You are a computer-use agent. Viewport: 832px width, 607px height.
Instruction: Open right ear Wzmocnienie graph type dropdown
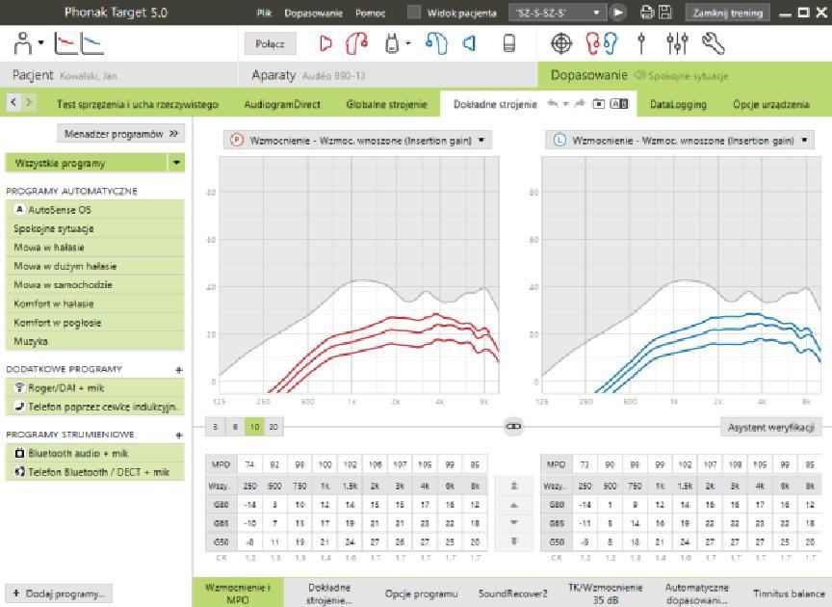(x=357, y=141)
